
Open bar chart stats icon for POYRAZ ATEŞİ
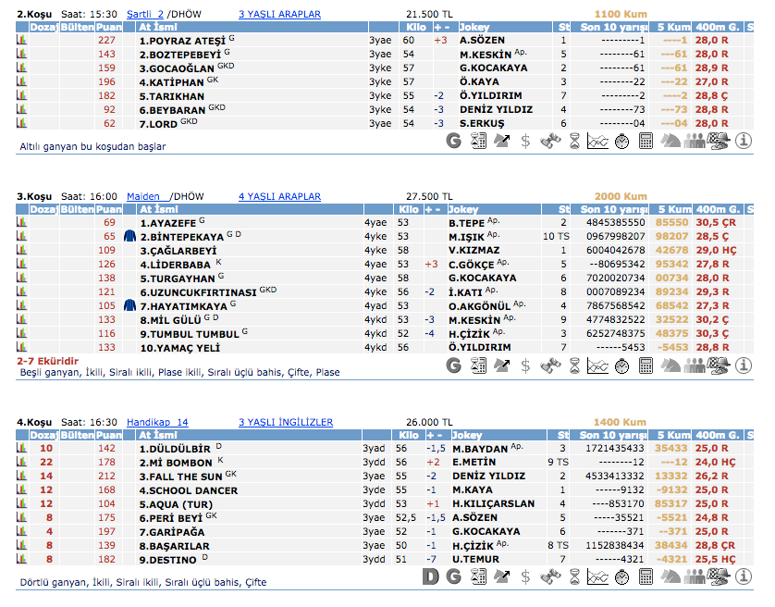click(x=21, y=41)
